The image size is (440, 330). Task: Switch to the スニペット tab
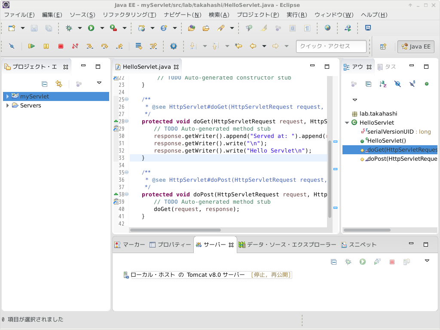pyautogui.click(x=359, y=244)
